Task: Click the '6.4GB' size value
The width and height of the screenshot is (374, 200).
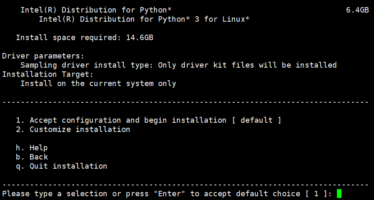Action: [x=357, y=10]
